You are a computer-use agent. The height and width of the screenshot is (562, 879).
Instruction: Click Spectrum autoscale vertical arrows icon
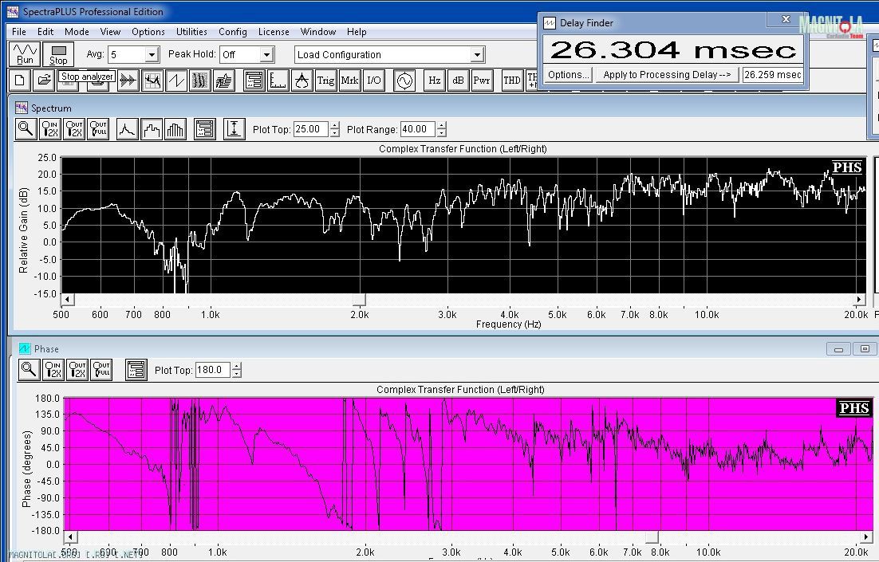235,129
